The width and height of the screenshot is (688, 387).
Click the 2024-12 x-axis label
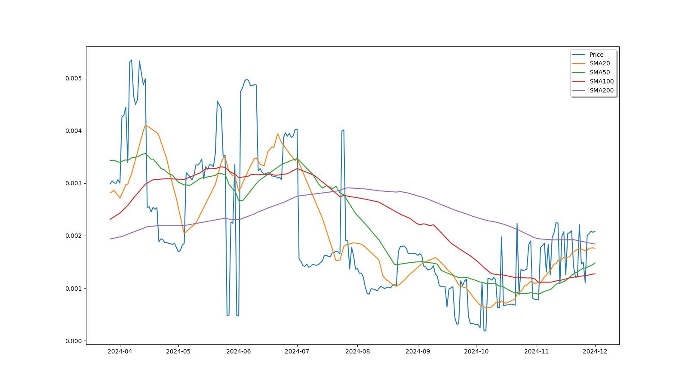point(595,351)
